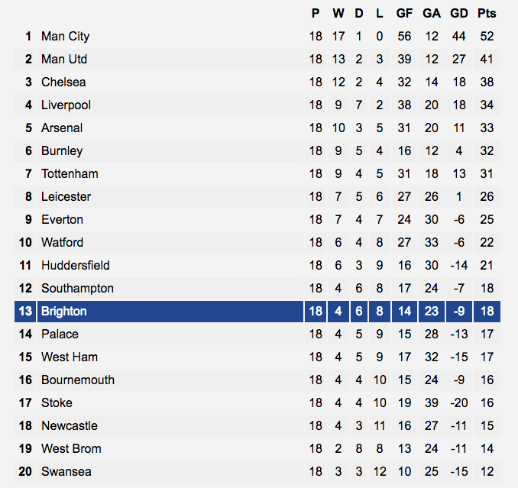Image resolution: width=518 pixels, height=488 pixels.
Task: Click Stoke's -20 goal difference cell
Action: pos(459,402)
